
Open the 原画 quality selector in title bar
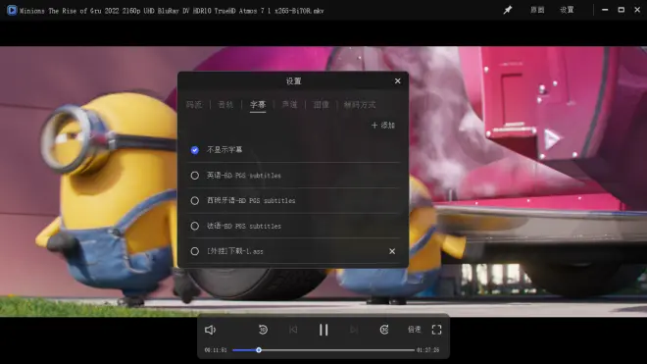(x=537, y=10)
